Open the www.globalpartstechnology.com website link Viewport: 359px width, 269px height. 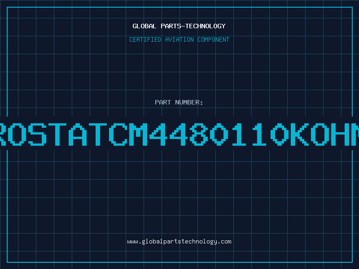(179, 242)
